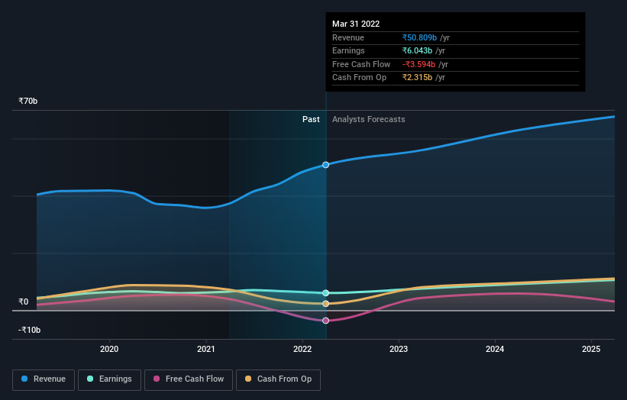Click the ₹0 y-axis label

tap(24, 302)
